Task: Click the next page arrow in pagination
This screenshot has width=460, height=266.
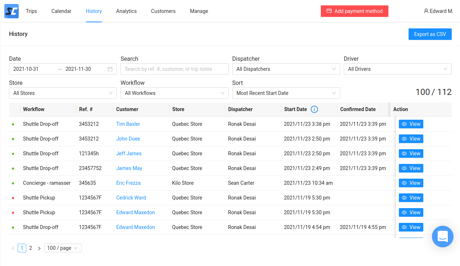Action: coord(39,248)
